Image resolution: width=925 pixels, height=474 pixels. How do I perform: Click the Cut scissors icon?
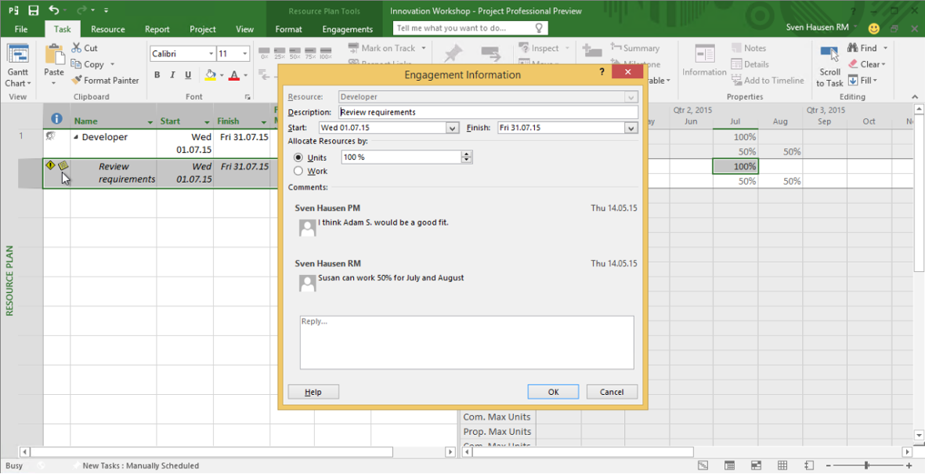click(77, 49)
